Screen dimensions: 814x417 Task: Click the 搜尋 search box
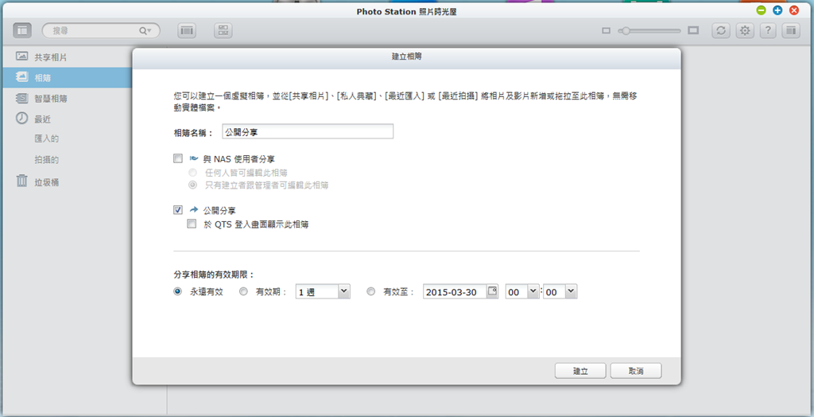pyautogui.click(x=101, y=31)
